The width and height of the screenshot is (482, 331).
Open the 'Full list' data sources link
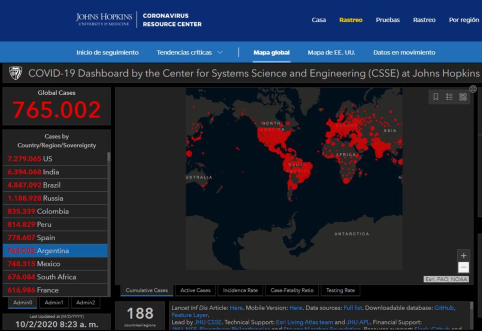(x=353, y=308)
